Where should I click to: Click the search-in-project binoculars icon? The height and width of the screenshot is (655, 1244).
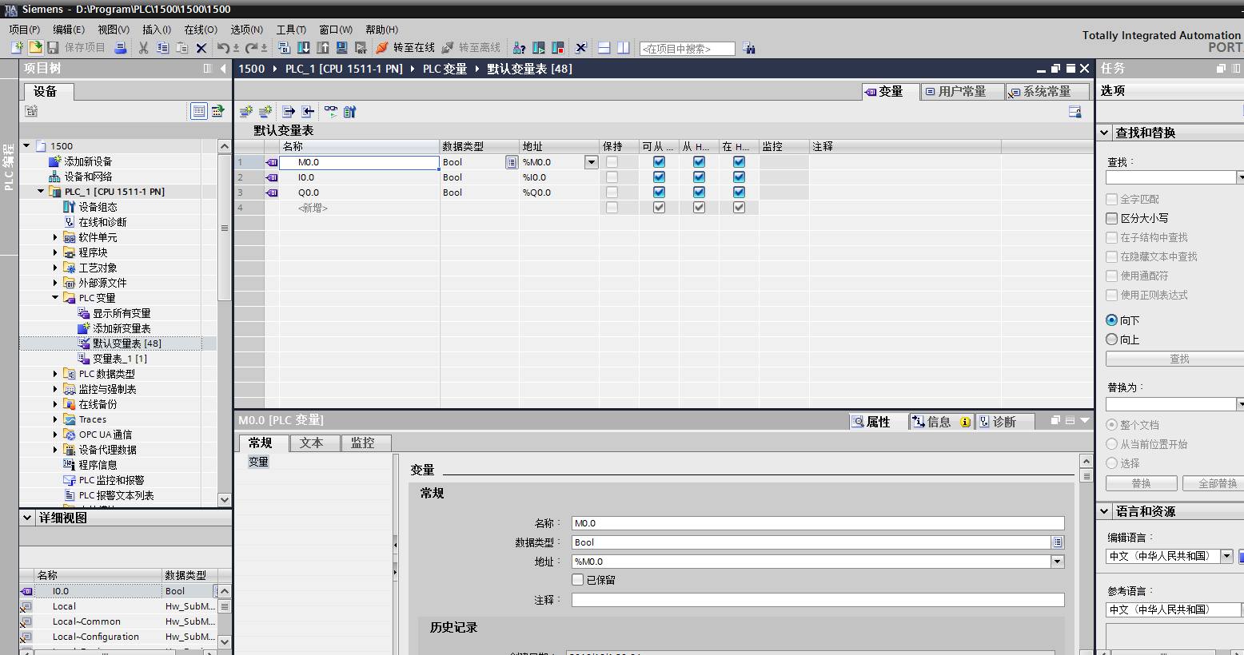click(749, 48)
